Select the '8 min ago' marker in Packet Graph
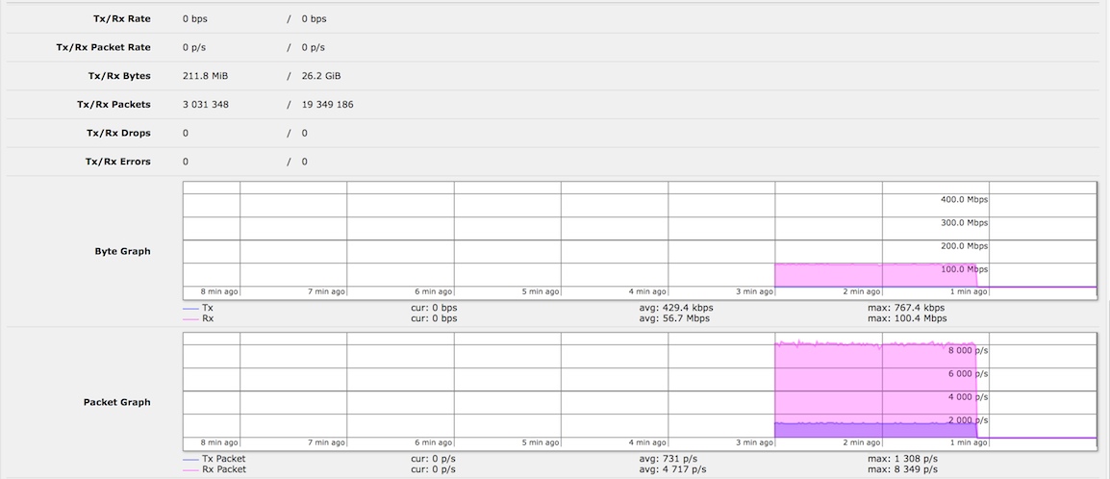The width and height of the screenshot is (1110, 479). point(219,442)
